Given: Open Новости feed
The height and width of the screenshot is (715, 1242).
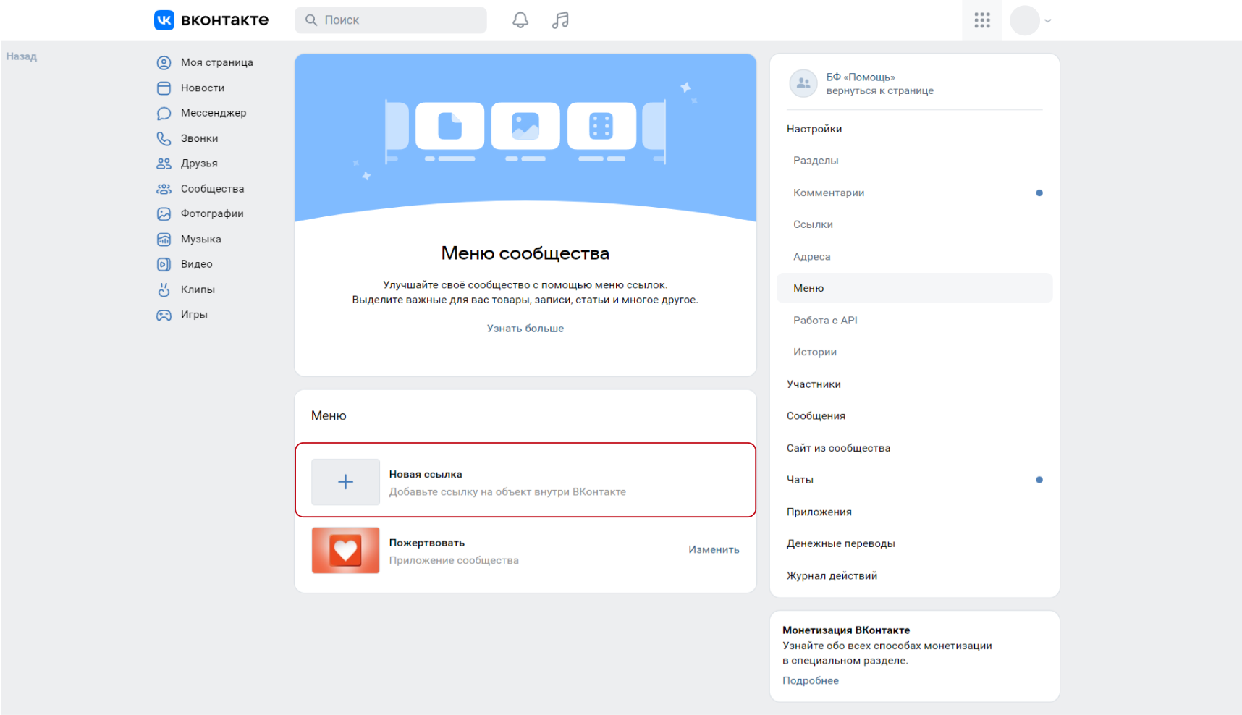Looking at the screenshot, I should (203, 88).
